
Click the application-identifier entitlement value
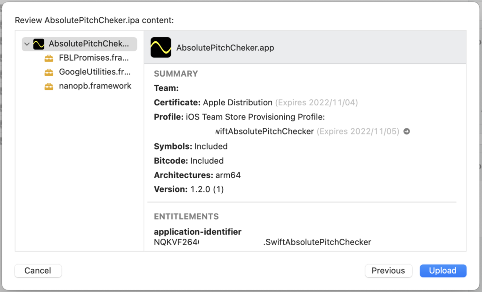[x=262, y=242]
